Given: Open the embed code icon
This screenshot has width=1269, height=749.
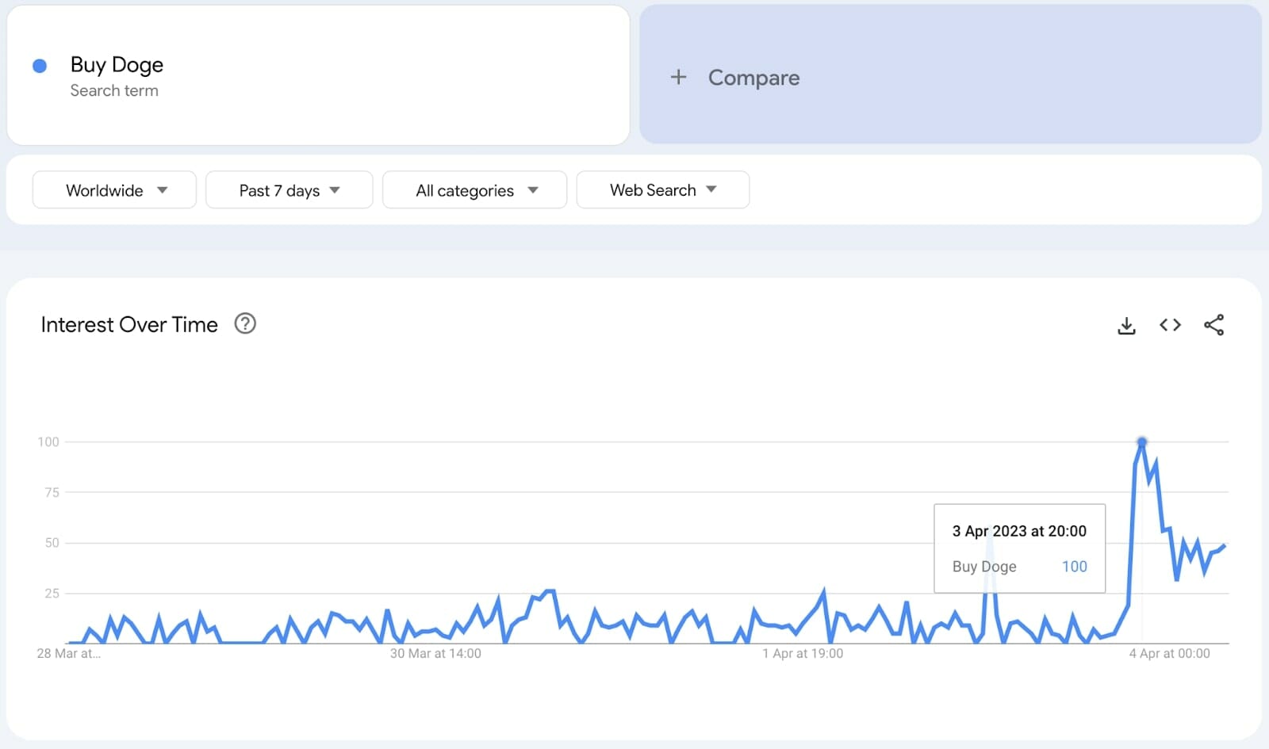Looking at the screenshot, I should (x=1170, y=325).
